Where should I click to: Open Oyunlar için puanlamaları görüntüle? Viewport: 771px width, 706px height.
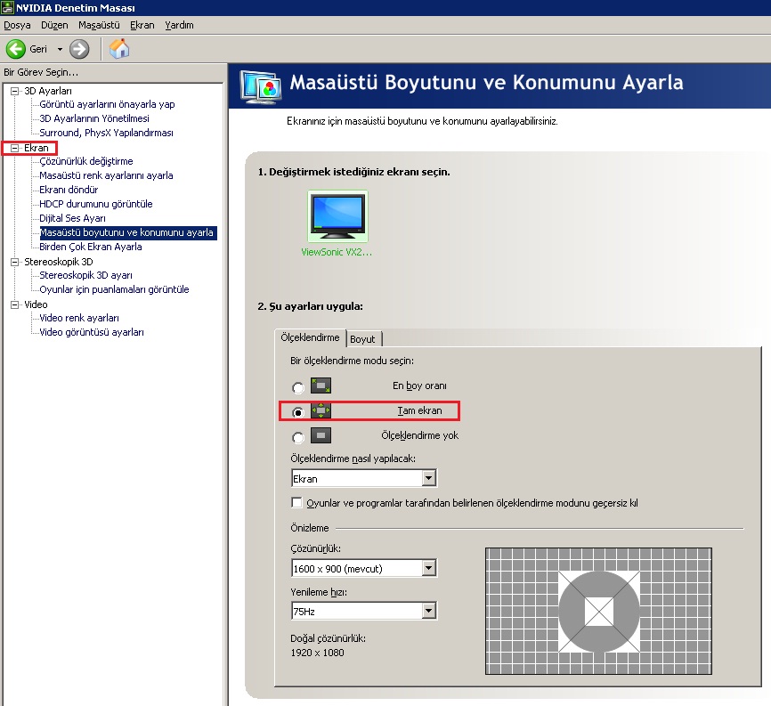click(114, 289)
